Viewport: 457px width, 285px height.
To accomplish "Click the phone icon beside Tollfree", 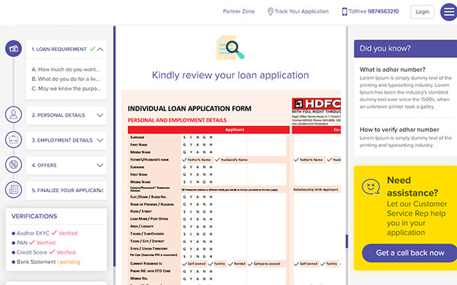I will point(344,12).
